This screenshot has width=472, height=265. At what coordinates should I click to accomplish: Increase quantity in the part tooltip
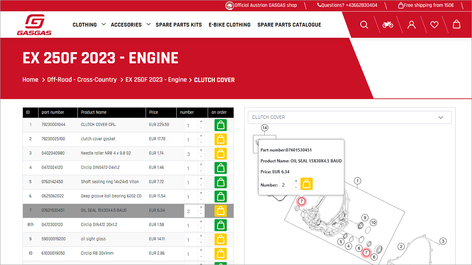click(296, 181)
